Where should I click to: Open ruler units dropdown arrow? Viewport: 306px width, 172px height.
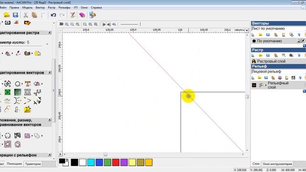(247, 30)
